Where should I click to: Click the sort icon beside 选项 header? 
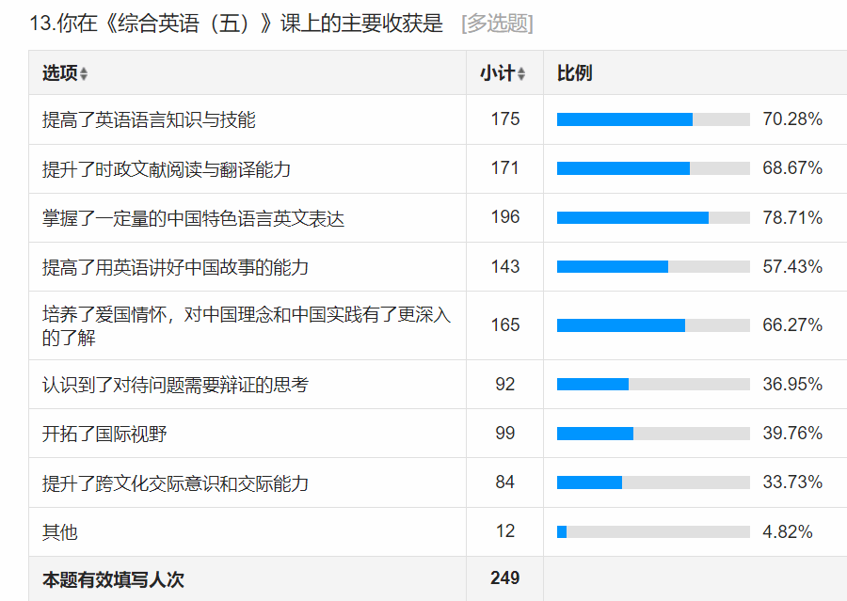pyautogui.click(x=84, y=74)
